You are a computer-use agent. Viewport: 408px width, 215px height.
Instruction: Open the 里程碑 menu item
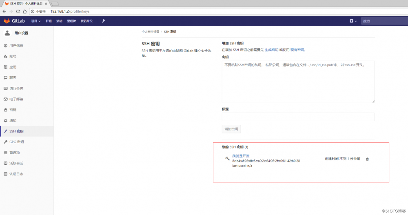click(x=71, y=21)
